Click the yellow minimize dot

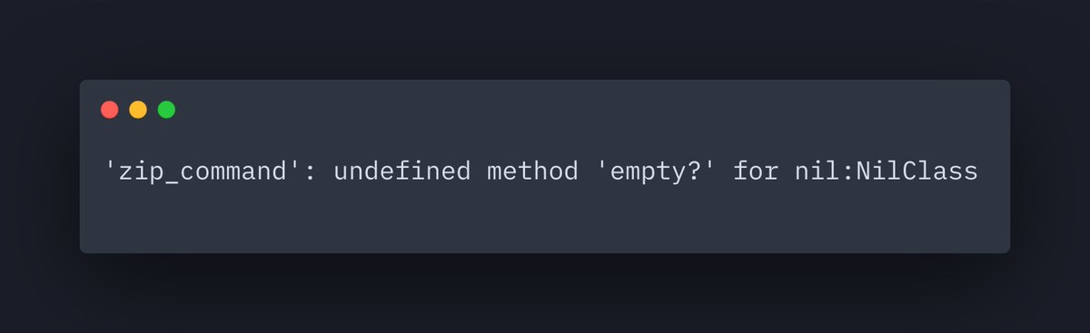tap(138, 110)
